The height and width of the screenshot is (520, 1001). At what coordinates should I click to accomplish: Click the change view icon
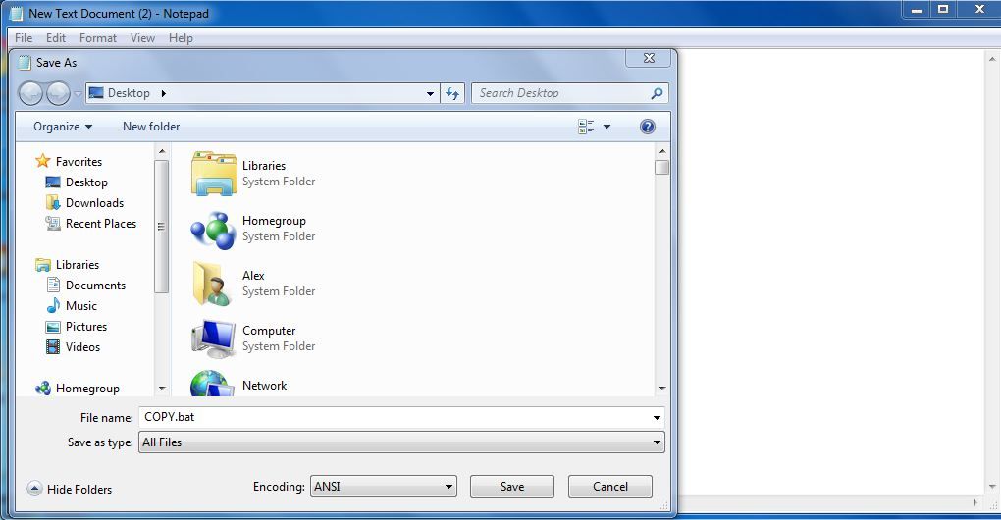(586, 127)
